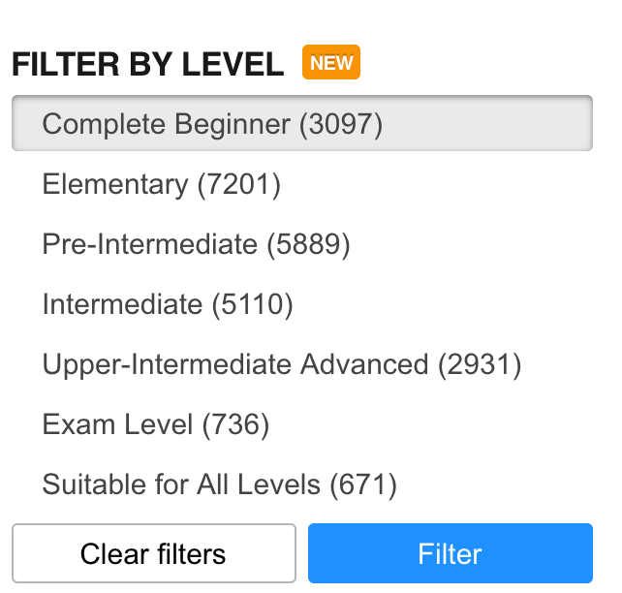Select the Complete Beginner level option

[213, 124]
